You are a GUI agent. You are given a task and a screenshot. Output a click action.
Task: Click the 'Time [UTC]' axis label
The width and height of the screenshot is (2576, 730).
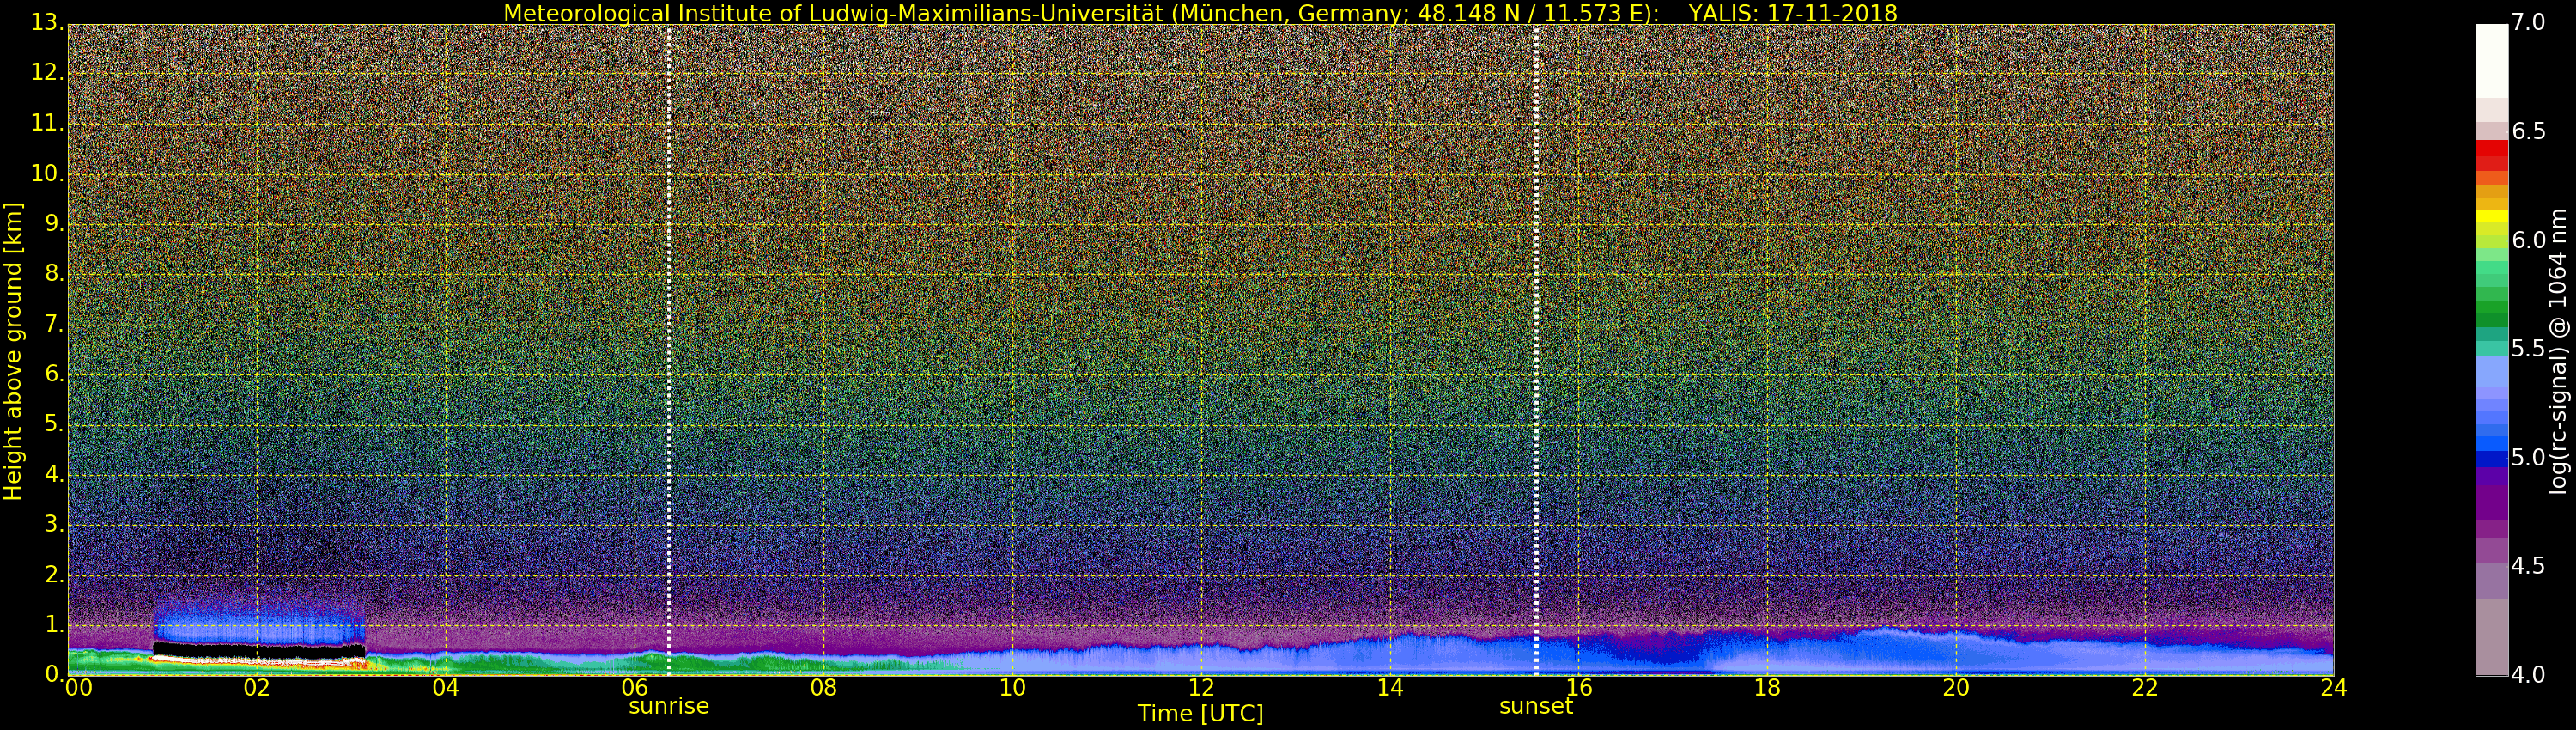pyautogui.click(x=1200, y=714)
